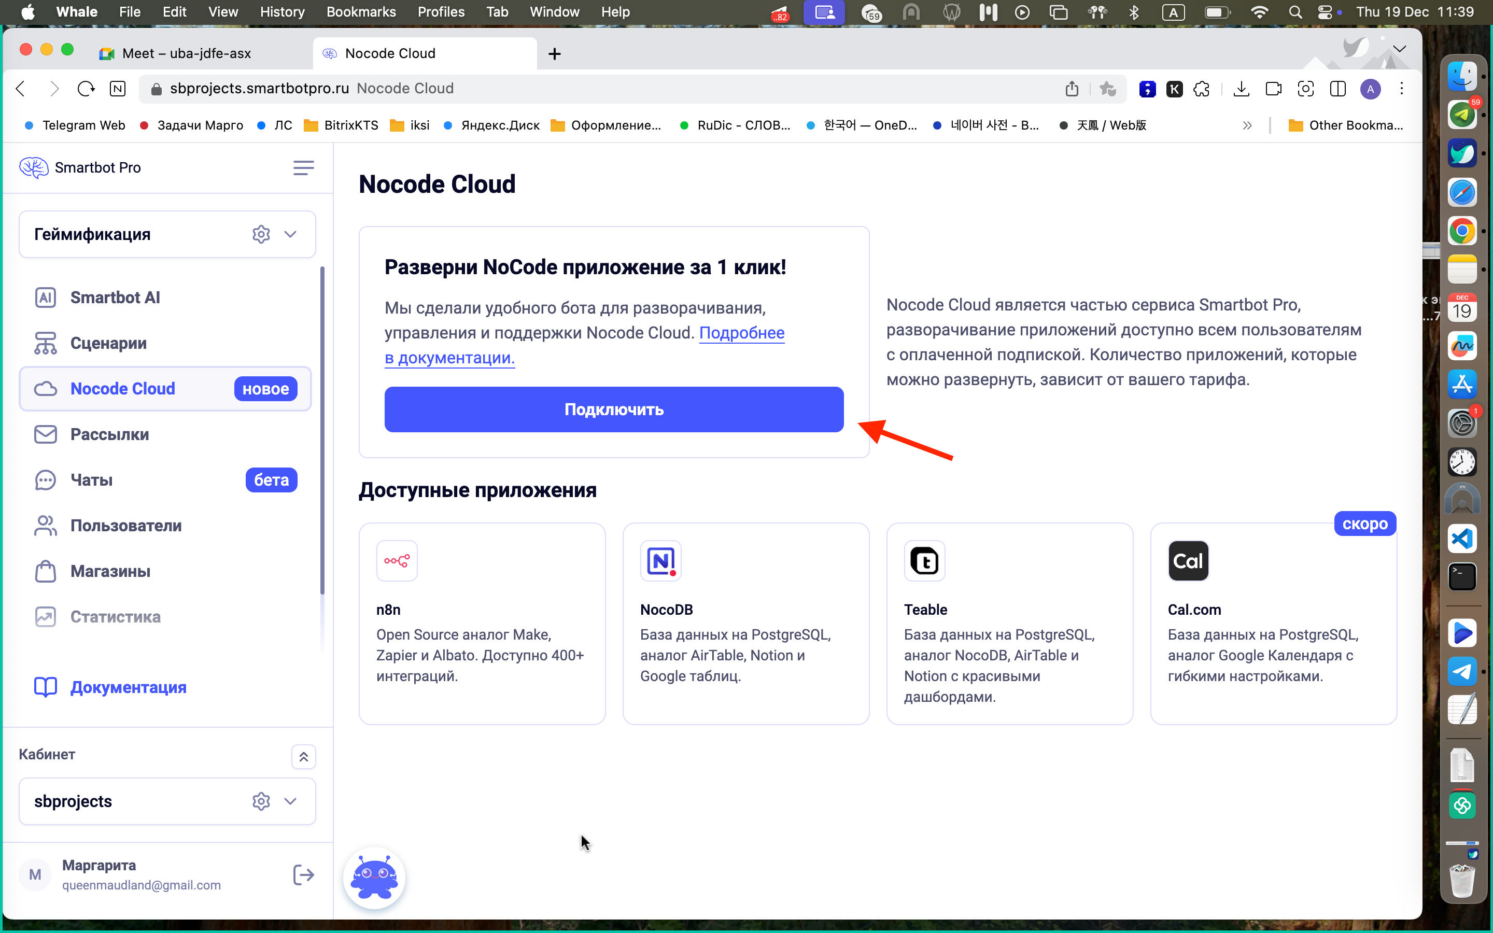Click the logout icon next to Маргарита
Viewport: 1493px width, 933px height.
pos(303,874)
